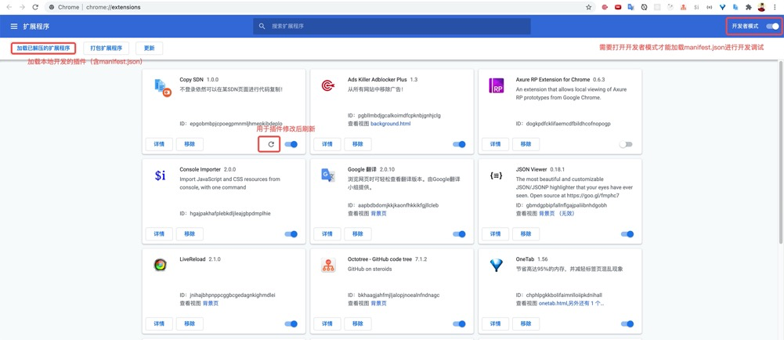This screenshot has width=784, height=340.
Task: Click the Axure RP Extension for Chrome title
Action: click(x=553, y=79)
